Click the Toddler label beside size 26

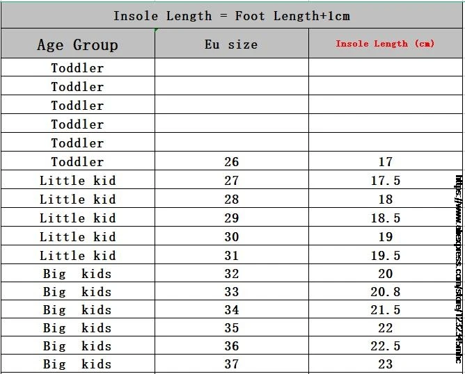[x=77, y=162]
